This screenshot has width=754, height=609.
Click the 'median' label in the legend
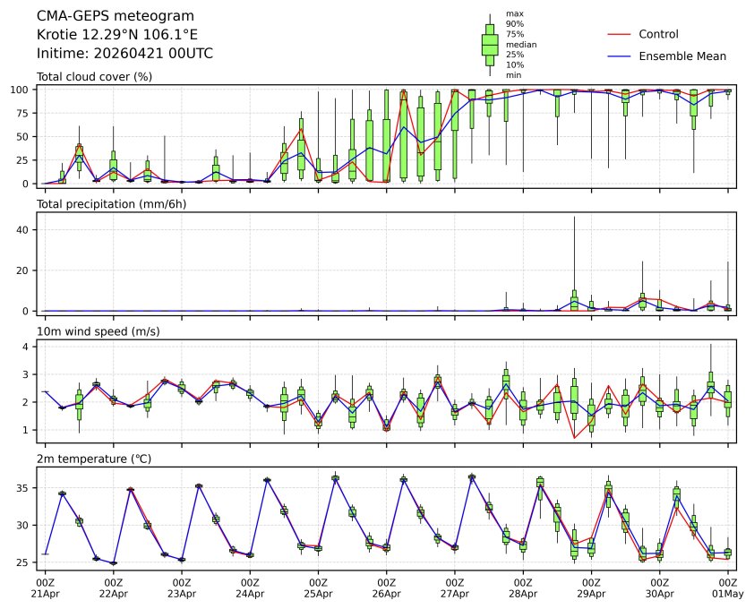click(521, 44)
